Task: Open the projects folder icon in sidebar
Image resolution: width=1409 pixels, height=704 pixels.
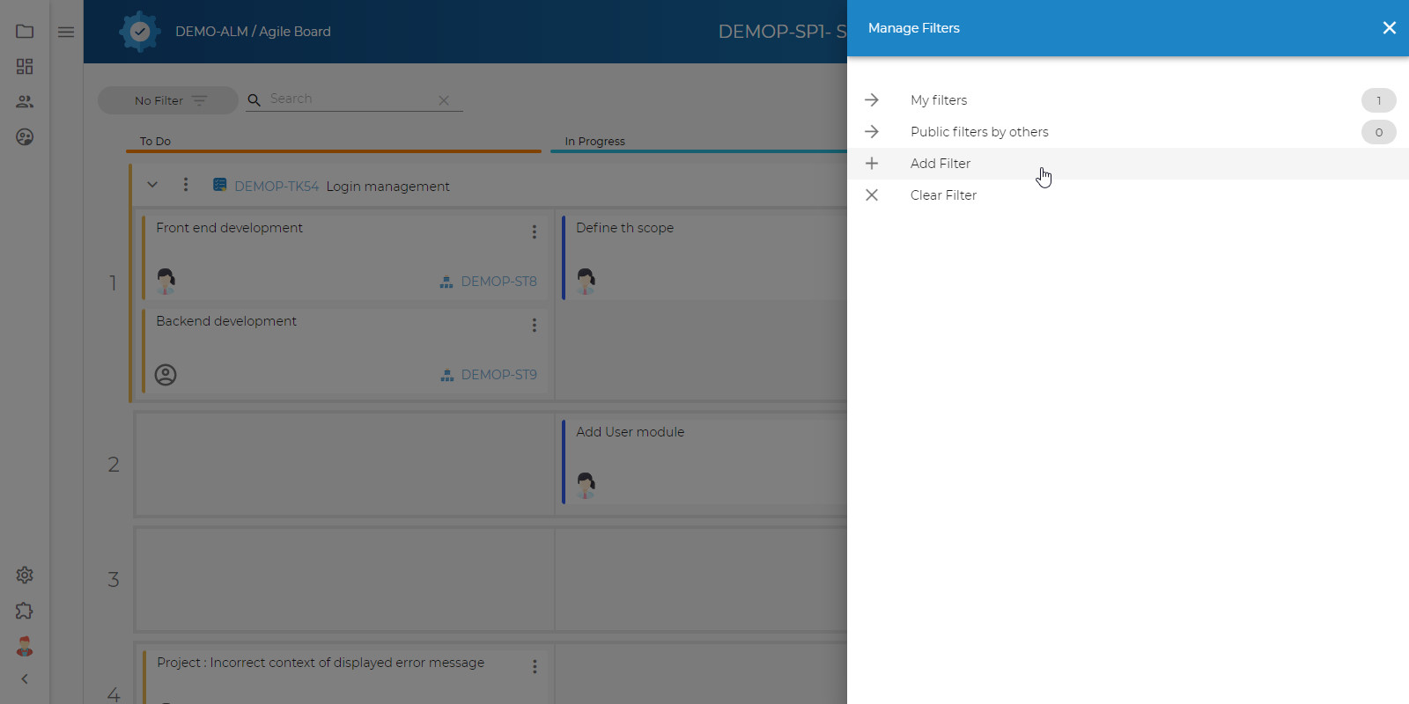Action: point(25,32)
